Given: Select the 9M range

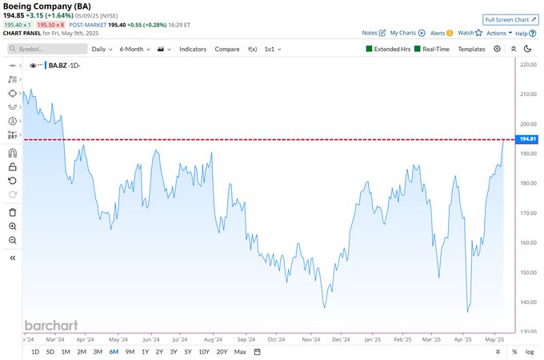Looking at the screenshot, I should (x=130, y=352).
